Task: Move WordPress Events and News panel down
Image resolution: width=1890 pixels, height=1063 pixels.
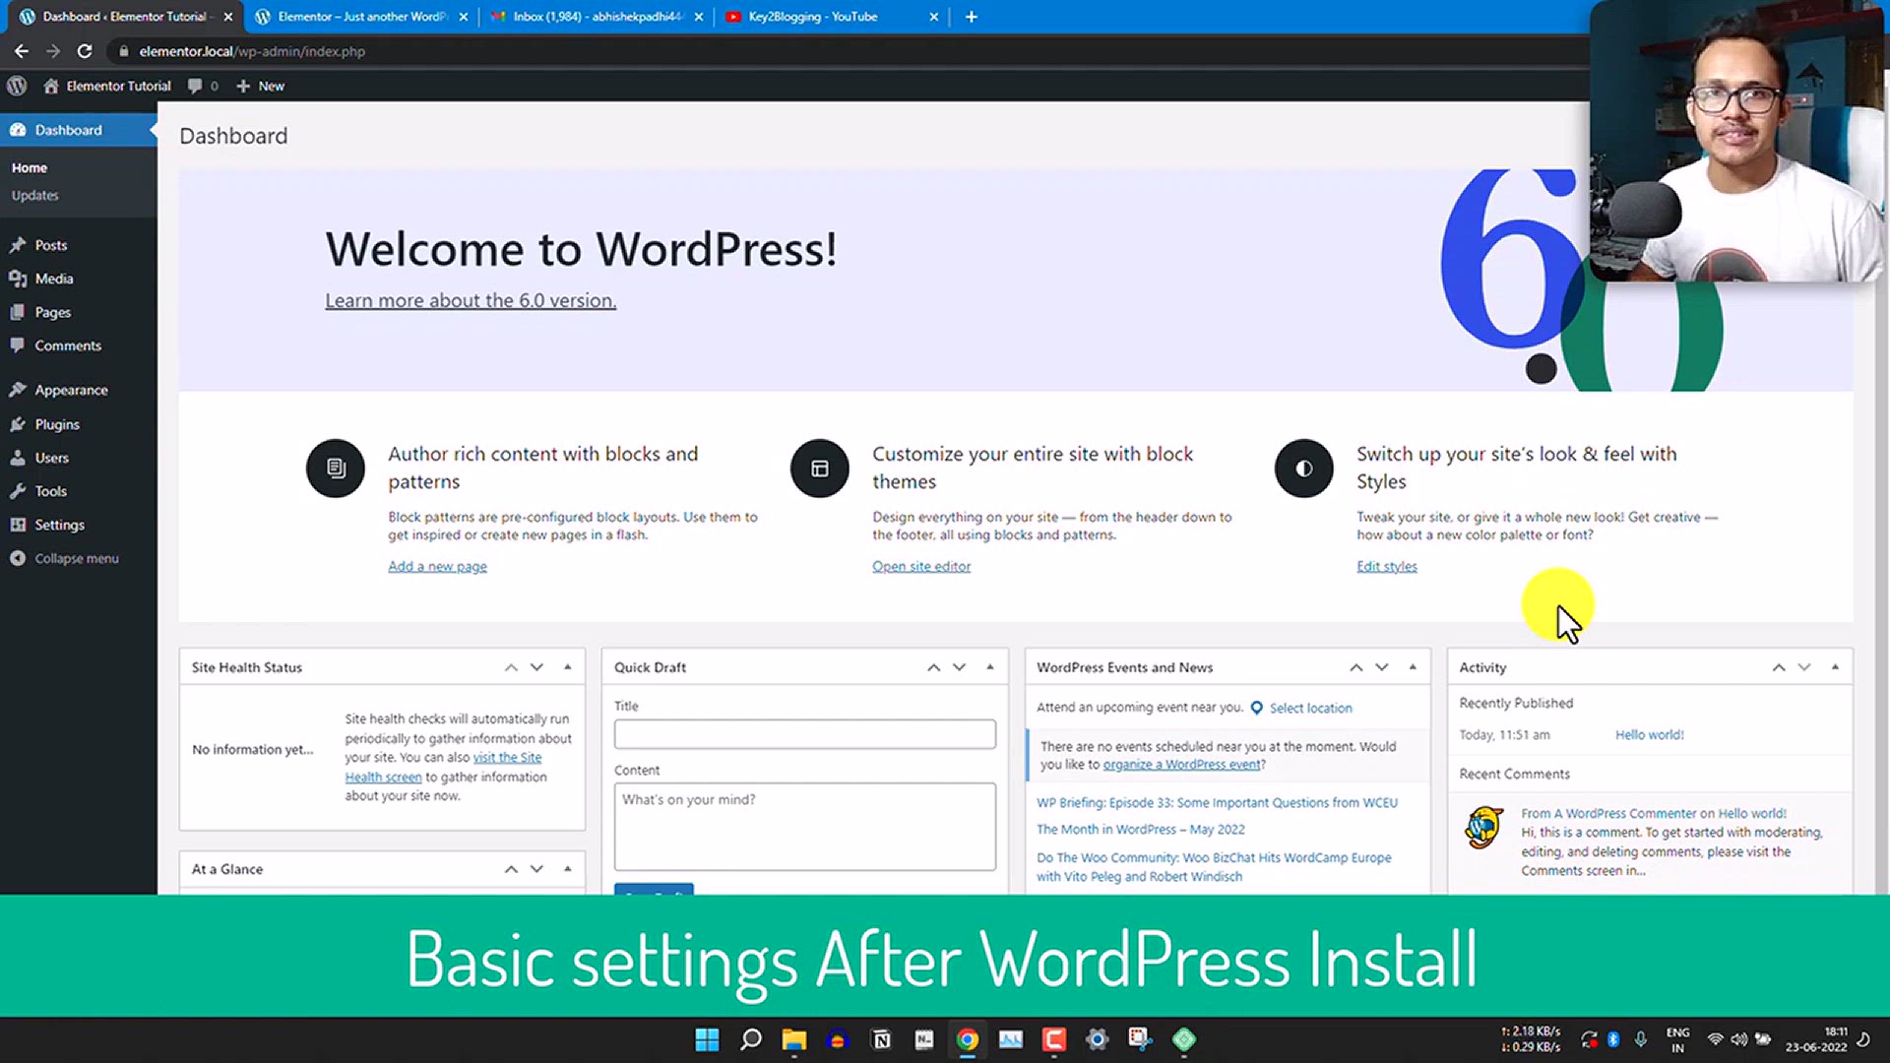Action: [x=1381, y=667]
